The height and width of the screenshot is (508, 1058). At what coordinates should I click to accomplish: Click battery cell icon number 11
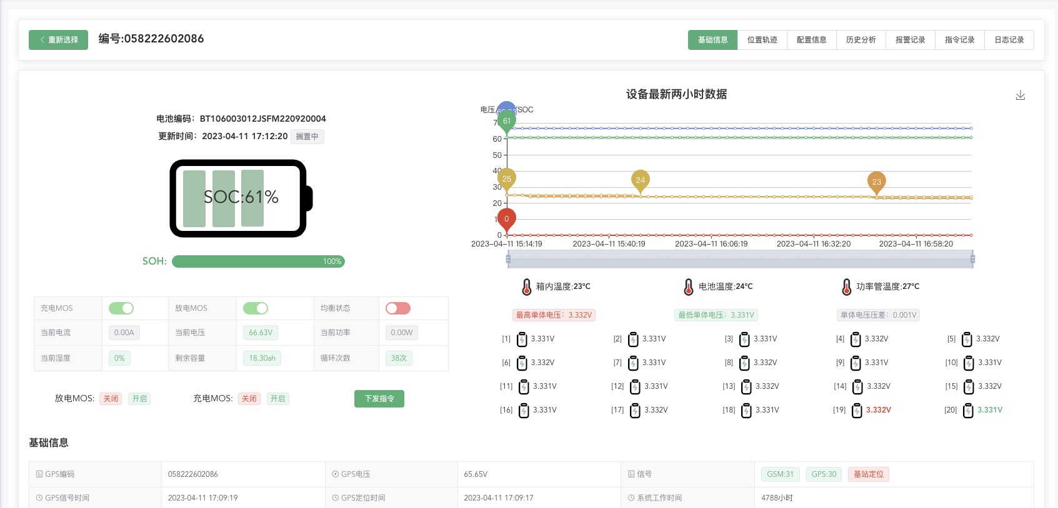click(524, 387)
